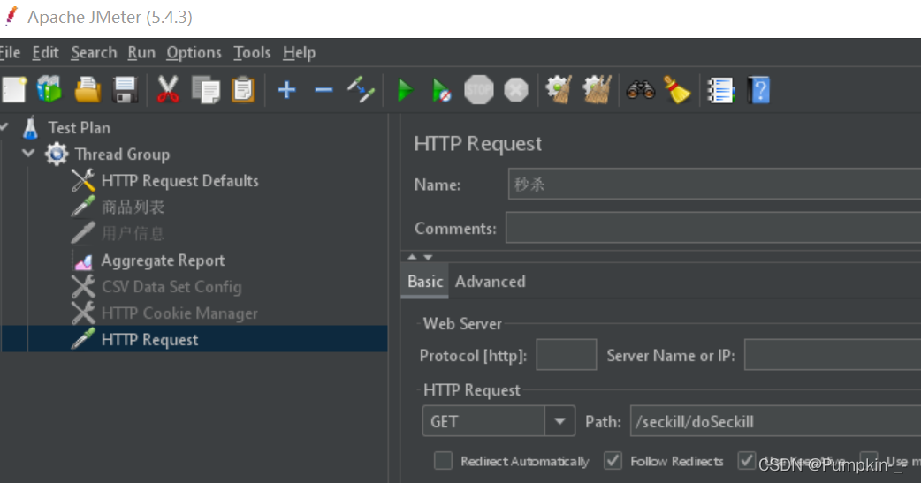Select the 商品列表 tree item
Viewport: 921px width, 483px height.
tap(133, 208)
